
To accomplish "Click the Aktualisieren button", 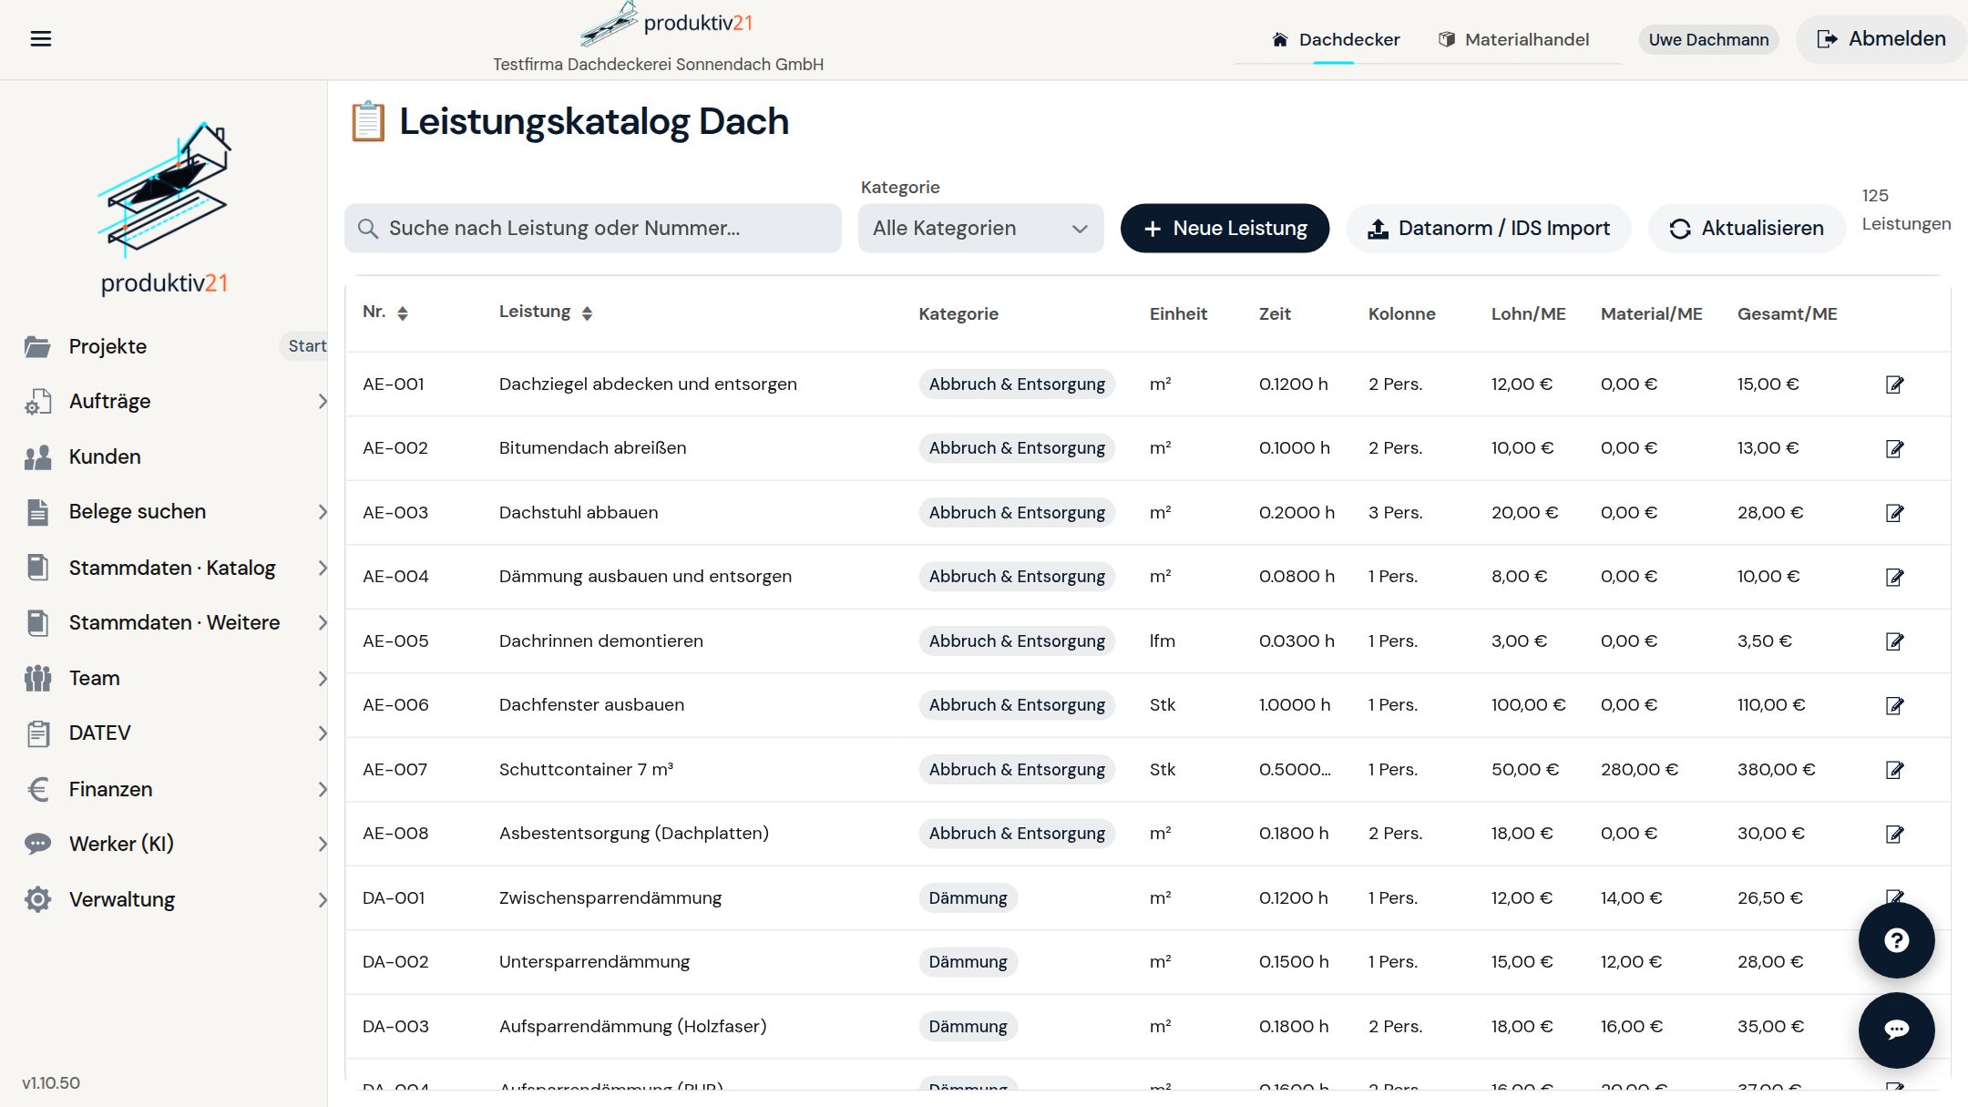I will click(1747, 228).
